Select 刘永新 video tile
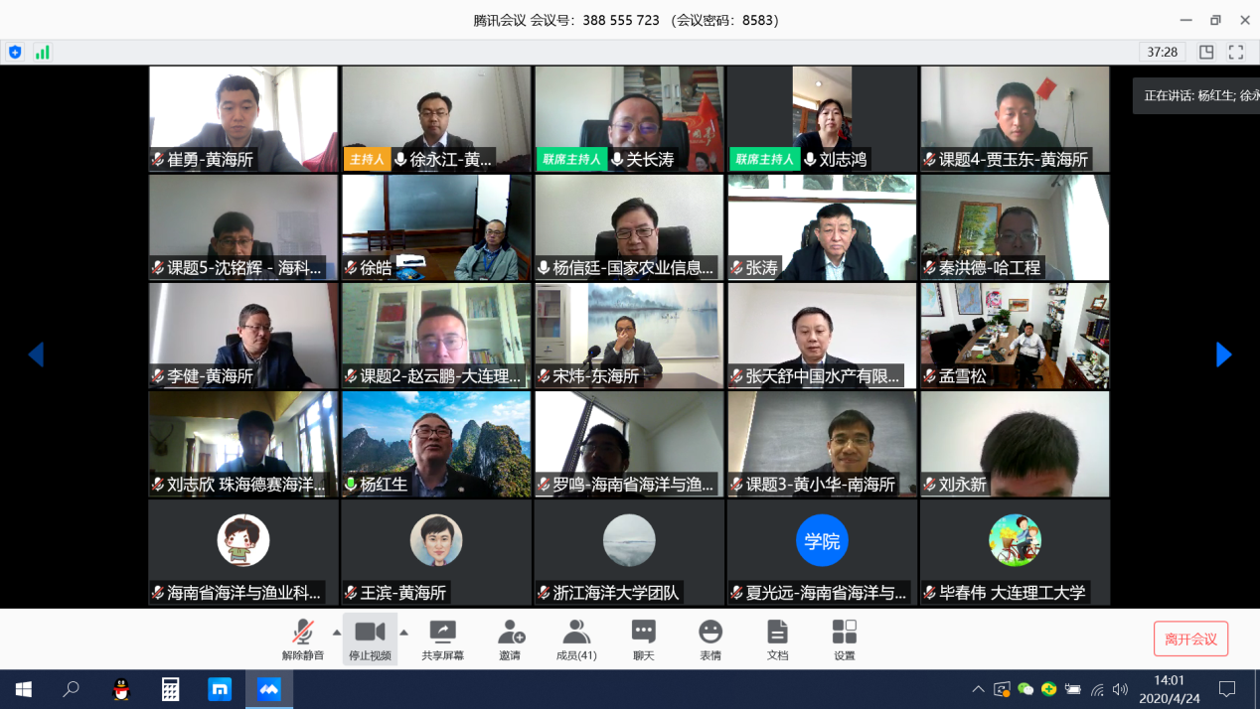Viewport: 1260px width, 709px height. (x=1015, y=444)
